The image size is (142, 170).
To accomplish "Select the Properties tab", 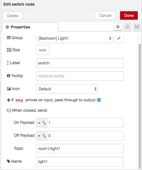I will pyautogui.click(x=30, y=27).
